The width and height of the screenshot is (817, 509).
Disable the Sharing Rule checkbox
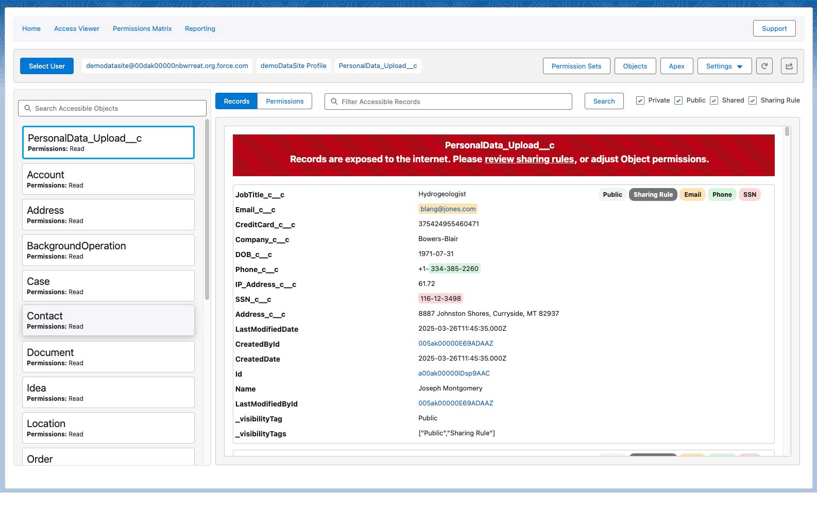[x=752, y=100]
